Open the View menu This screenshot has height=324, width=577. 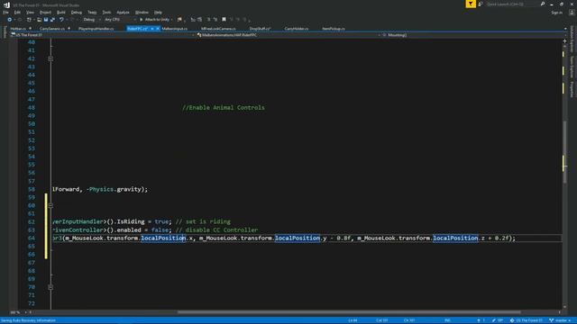[x=30, y=13]
